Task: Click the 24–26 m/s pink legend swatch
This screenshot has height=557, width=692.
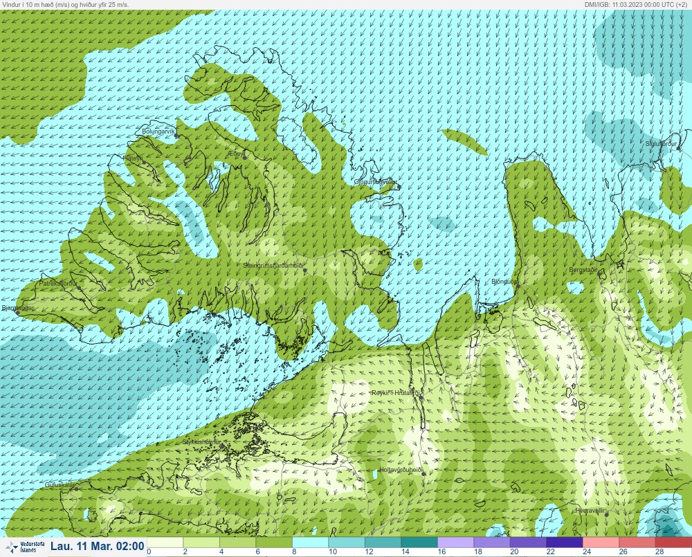Action: (x=601, y=542)
